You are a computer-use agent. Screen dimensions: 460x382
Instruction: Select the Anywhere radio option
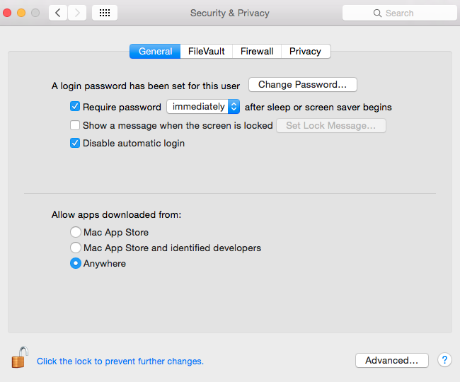coord(76,263)
